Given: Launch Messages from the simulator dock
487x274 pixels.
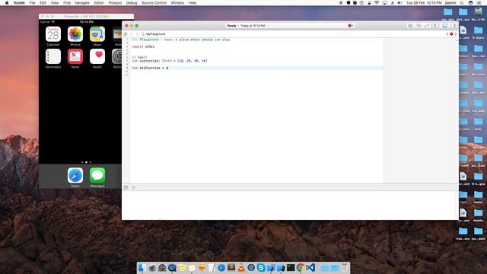Looking at the screenshot, I should pos(97,176).
